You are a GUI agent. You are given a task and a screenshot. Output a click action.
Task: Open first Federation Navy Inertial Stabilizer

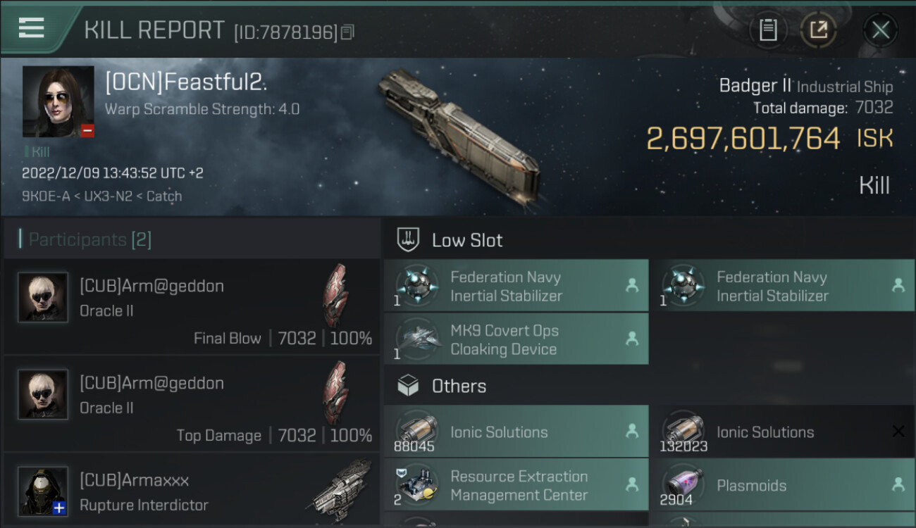516,287
